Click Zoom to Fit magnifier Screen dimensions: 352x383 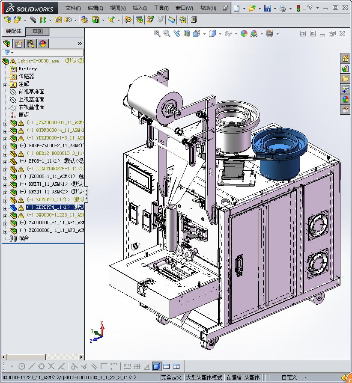click(157, 33)
